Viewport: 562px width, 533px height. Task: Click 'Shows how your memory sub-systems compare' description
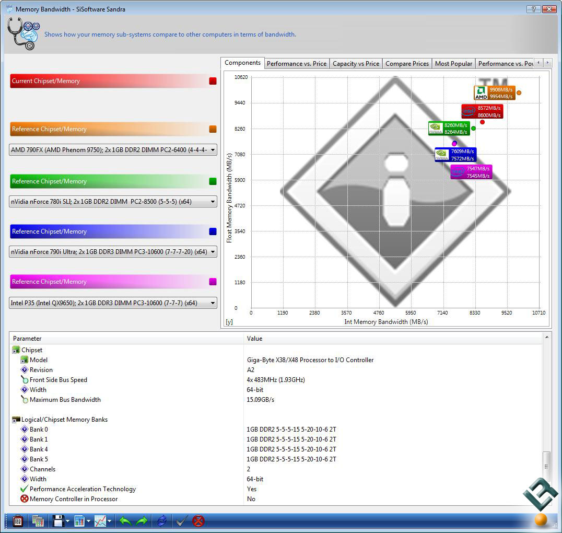pos(170,34)
